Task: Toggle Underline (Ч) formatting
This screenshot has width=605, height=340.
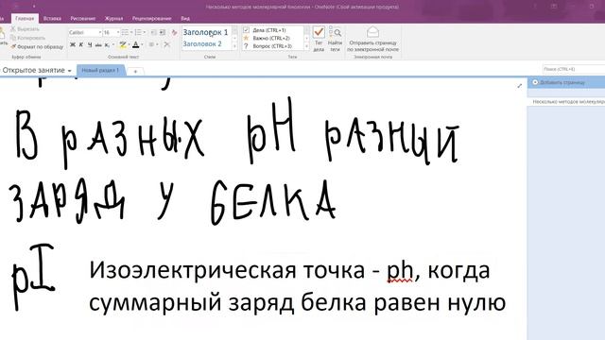Action: pyautogui.click(x=90, y=44)
